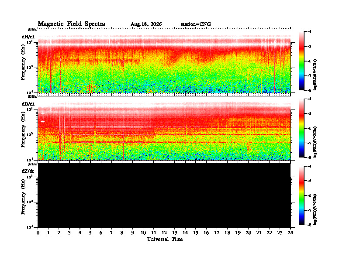Click the "32Hz" label above dZ/dt panel
The width and height of the screenshot is (346, 267).
[x=32, y=164]
